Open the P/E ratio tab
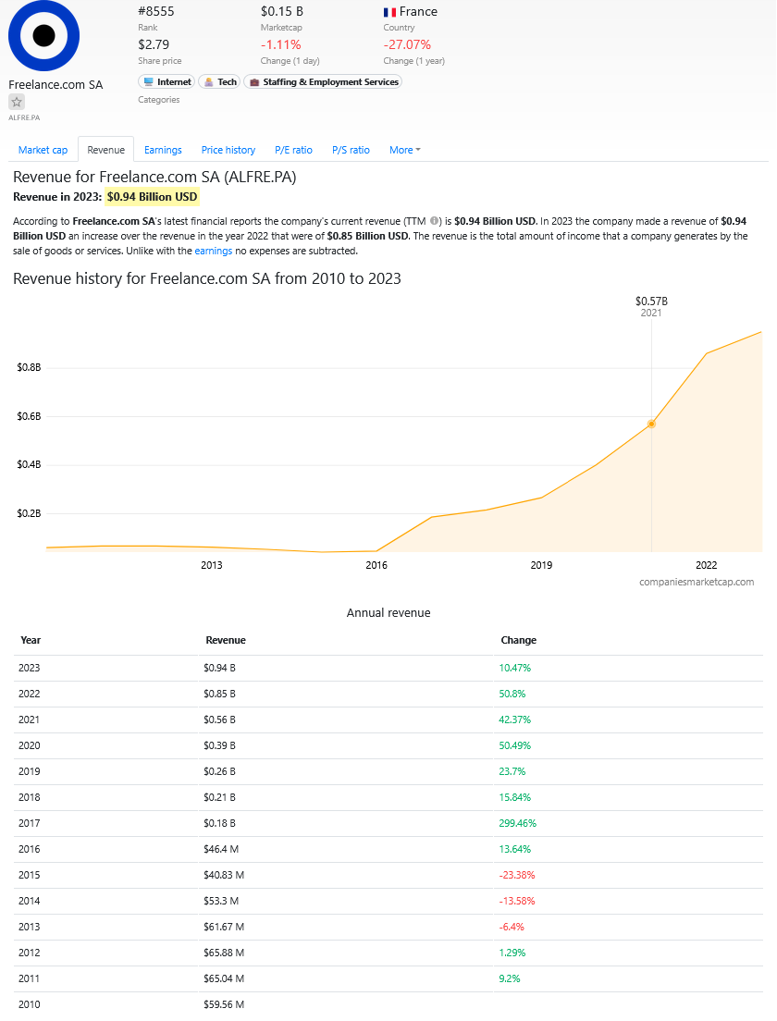This screenshot has width=777, height=1021. [x=294, y=150]
